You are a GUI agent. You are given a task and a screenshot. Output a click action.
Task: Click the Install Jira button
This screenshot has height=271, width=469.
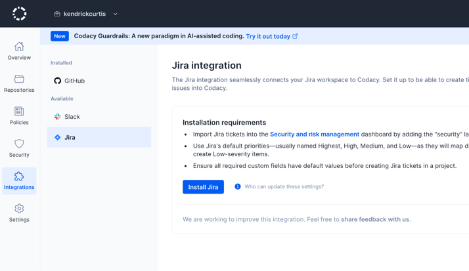click(203, 187)
